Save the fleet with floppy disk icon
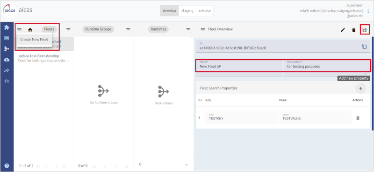The image size is (374, 172). (x=365, y=30)
